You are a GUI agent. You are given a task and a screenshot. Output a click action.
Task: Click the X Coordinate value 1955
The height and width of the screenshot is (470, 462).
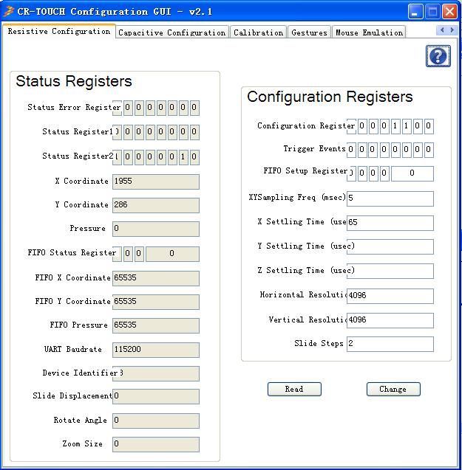(x=156, y=182)
